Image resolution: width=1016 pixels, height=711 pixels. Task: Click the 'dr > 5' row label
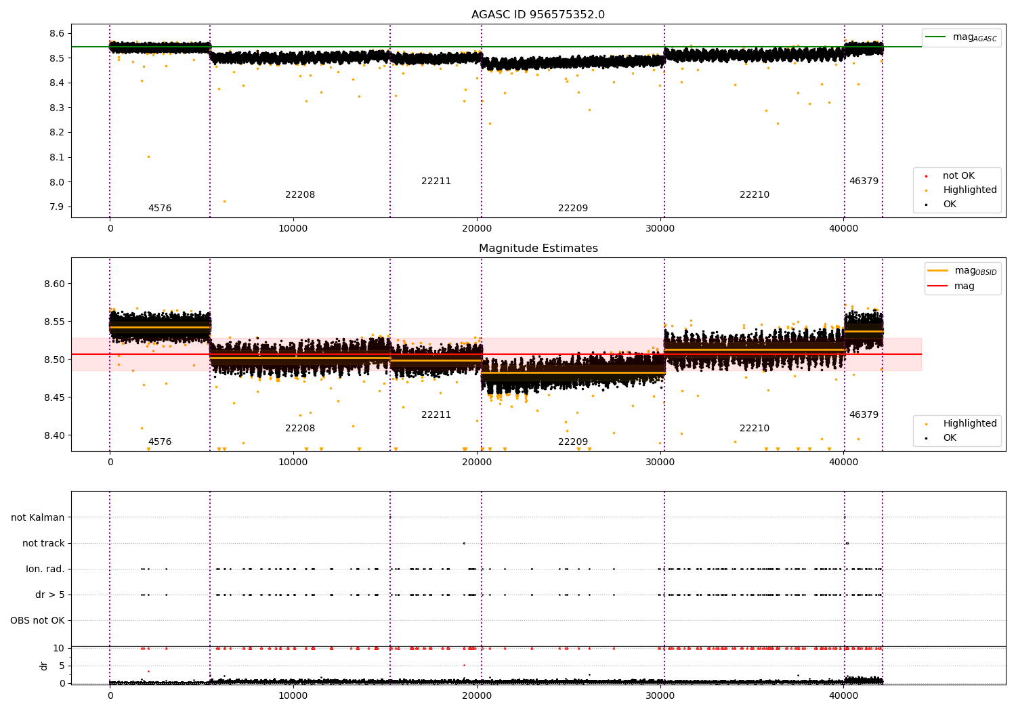click(50, 595)
